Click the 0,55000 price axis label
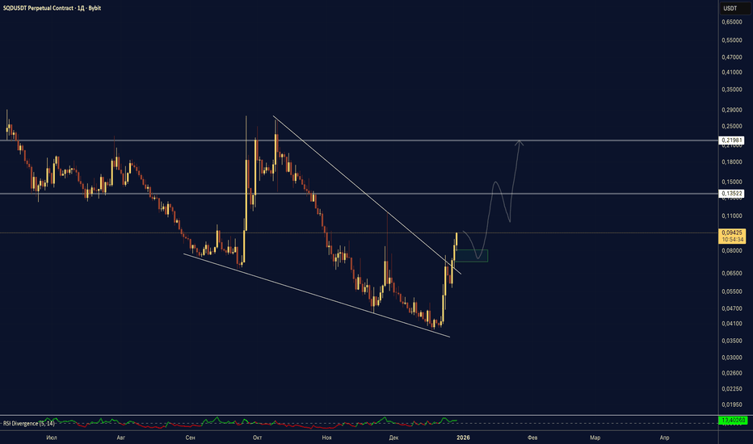 (x=731, y=40)
